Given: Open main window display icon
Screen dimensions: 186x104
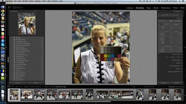Looking at the screenshot, I should click(x=9, y=87).
